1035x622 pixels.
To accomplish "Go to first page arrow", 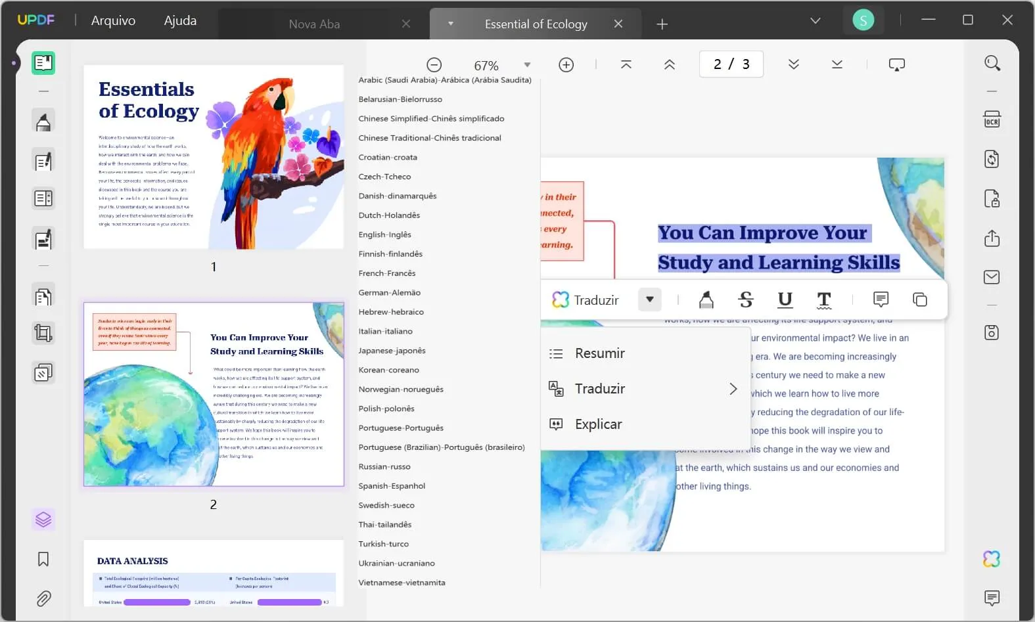I will coord(626,64).
